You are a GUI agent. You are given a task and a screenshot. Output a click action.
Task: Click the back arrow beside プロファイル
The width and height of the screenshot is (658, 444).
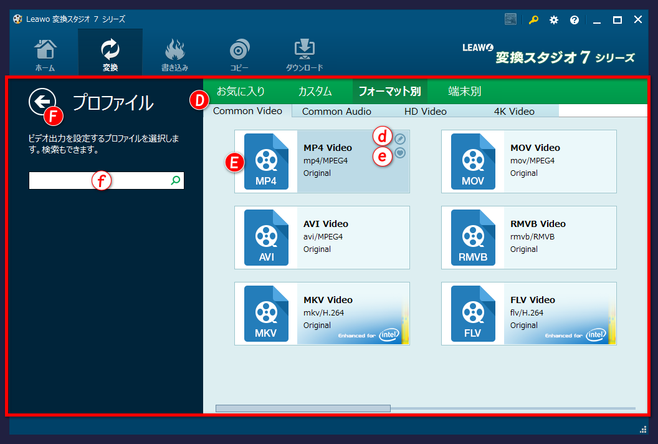pos(41,100)
